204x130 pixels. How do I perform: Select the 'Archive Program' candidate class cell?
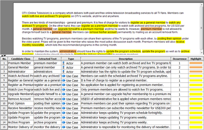(21, 122)
